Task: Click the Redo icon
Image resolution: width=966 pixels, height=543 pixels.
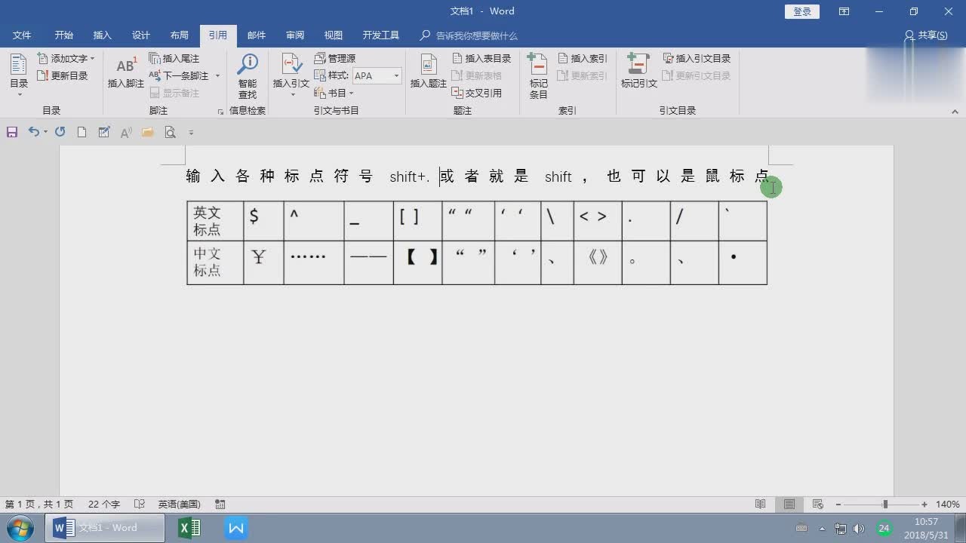Action: [x=60, y=132]
